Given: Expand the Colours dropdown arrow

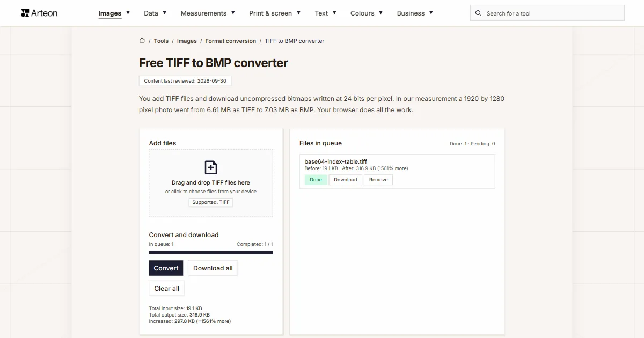Looking at the screenshot, I should (x=380, y=13).
